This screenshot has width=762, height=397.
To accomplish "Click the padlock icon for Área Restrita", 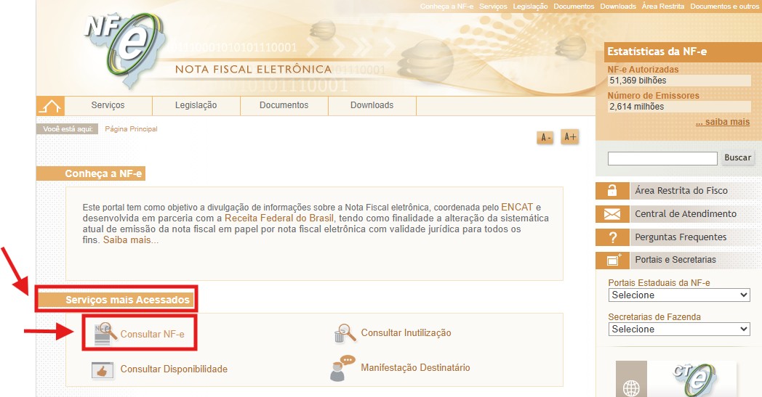I will (x=612, y=191).
